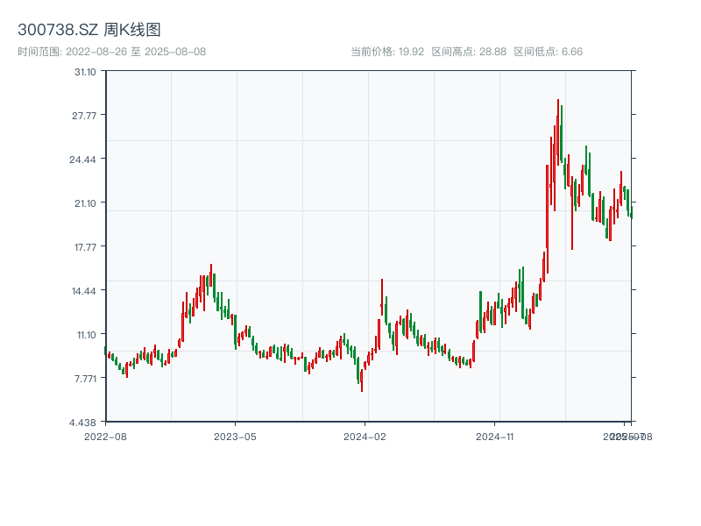Click the lowest red candle near 6.66

click(x=362, y=380)
